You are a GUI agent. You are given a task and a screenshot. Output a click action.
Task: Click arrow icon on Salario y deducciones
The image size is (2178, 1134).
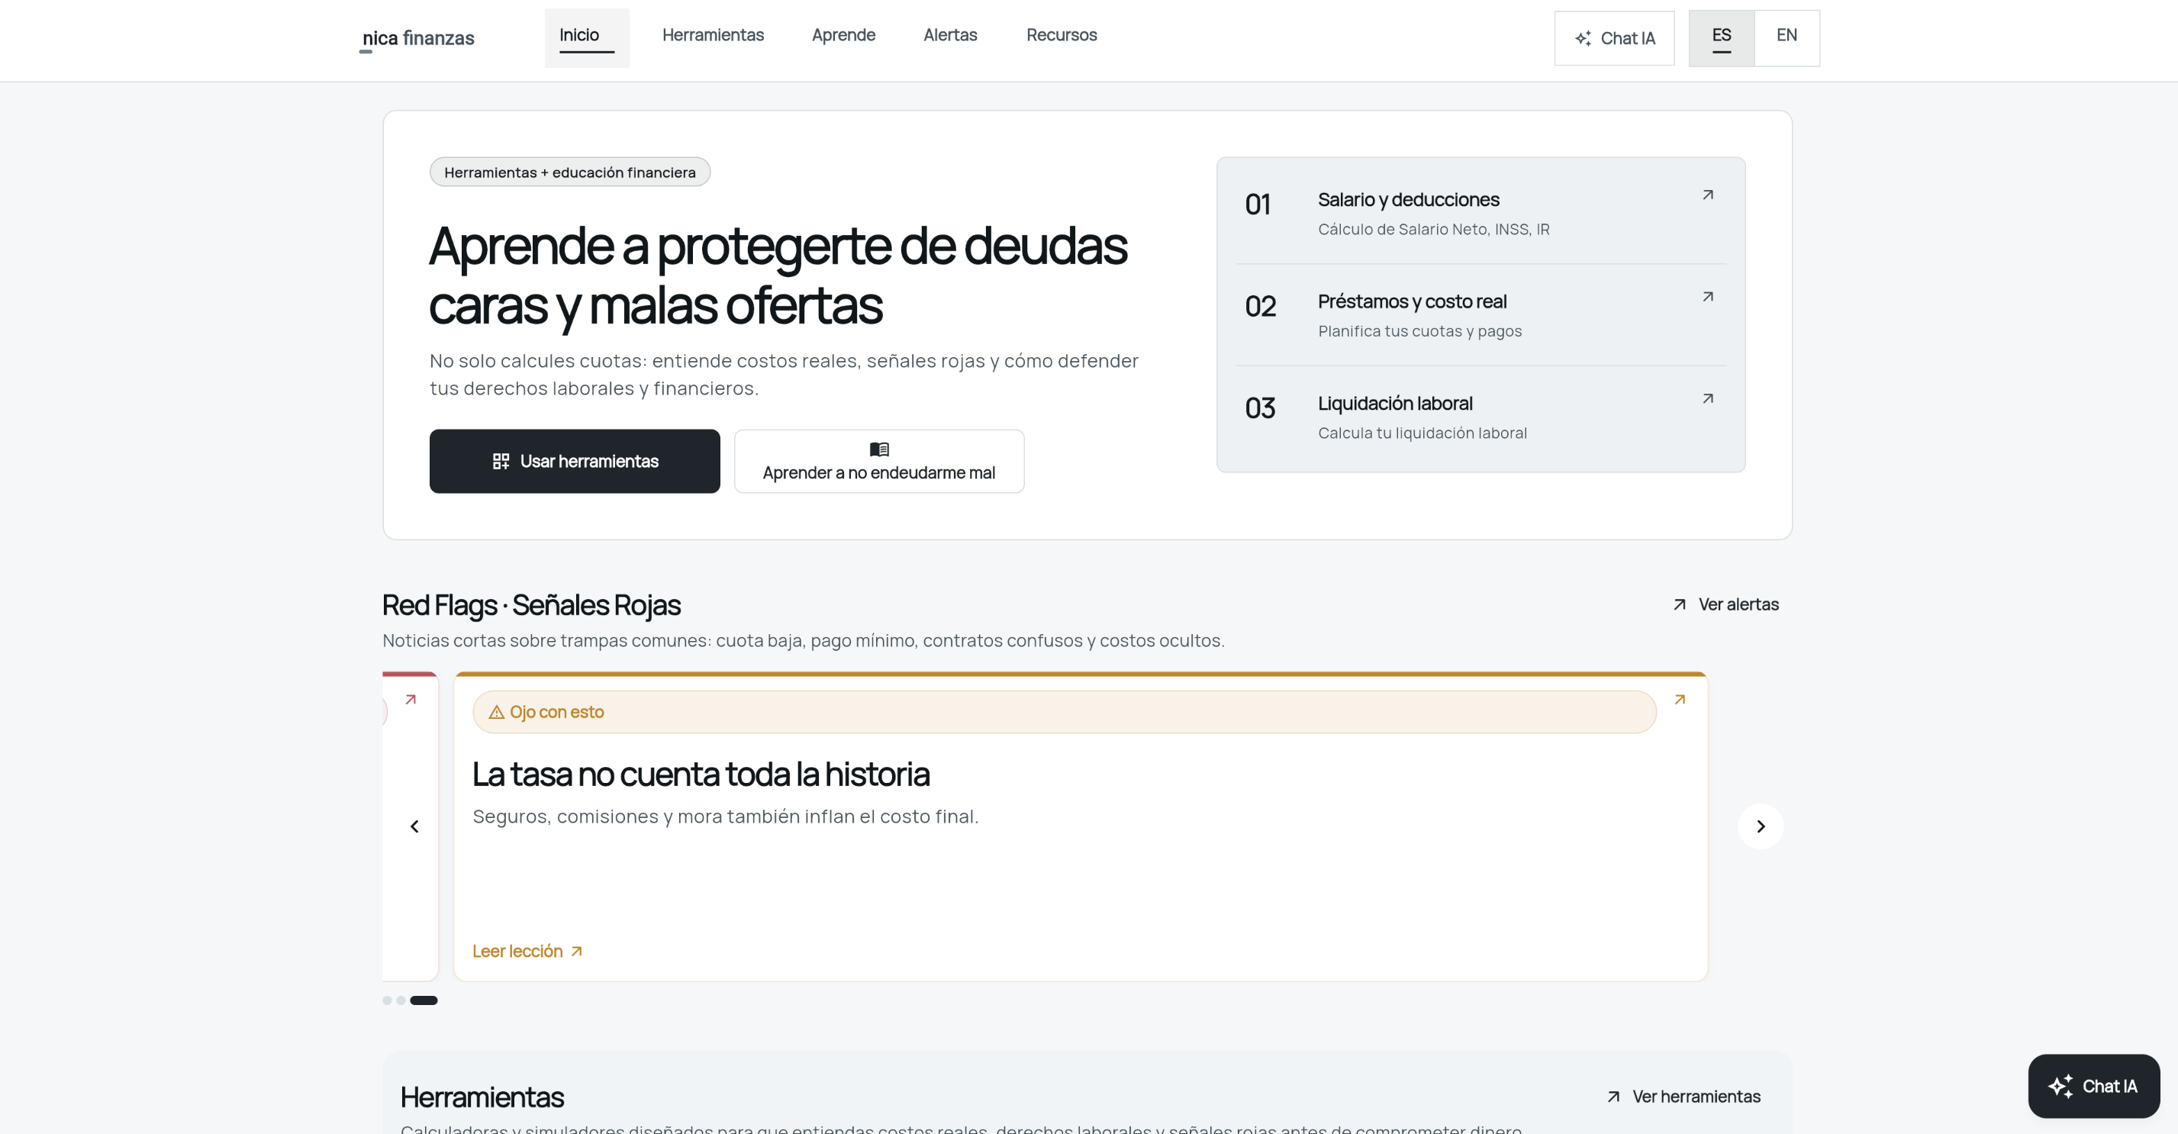tap(1707, 195)
